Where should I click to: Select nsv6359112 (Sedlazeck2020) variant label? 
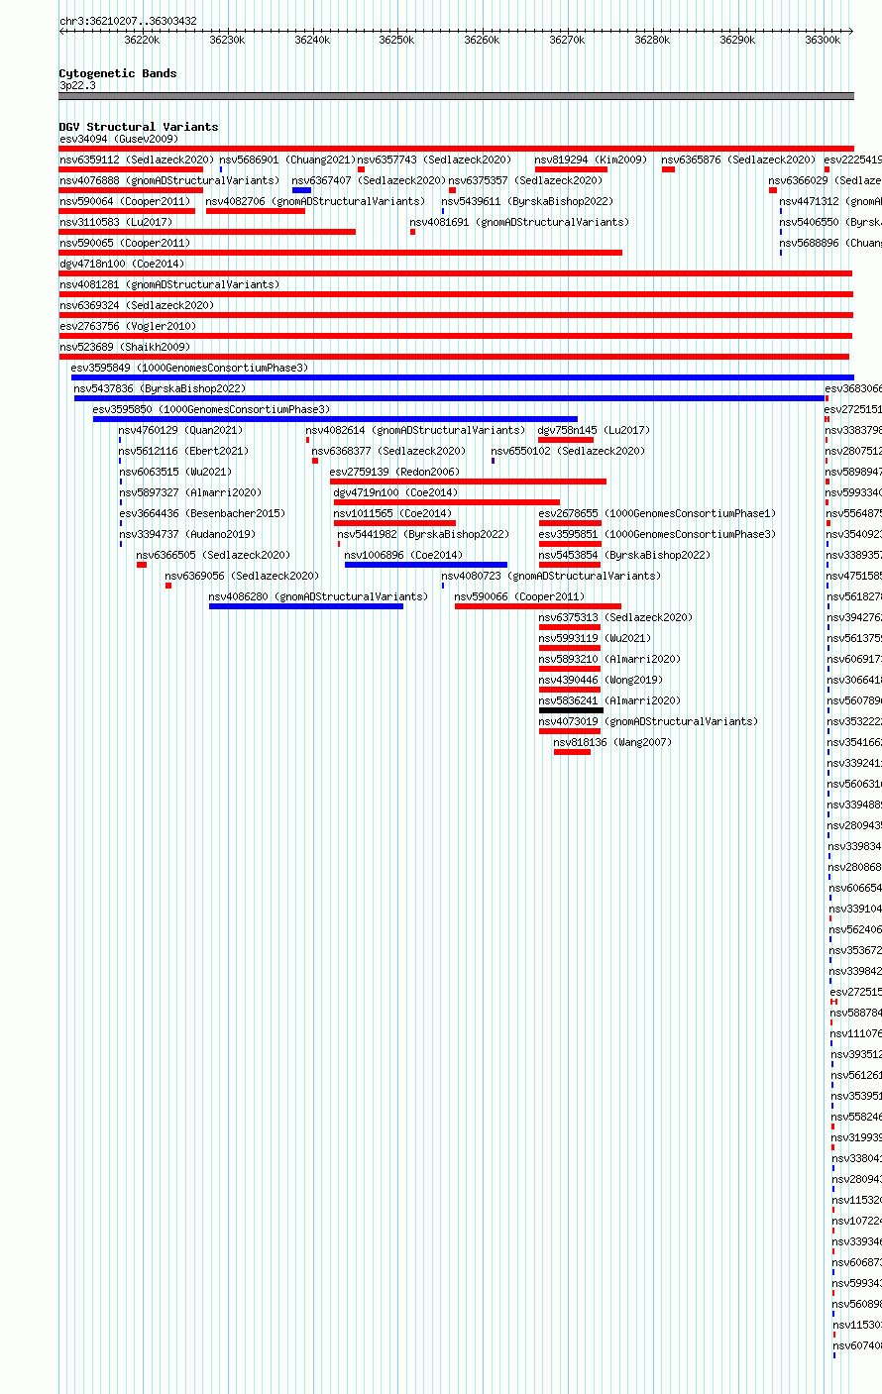tap(137, 160)
